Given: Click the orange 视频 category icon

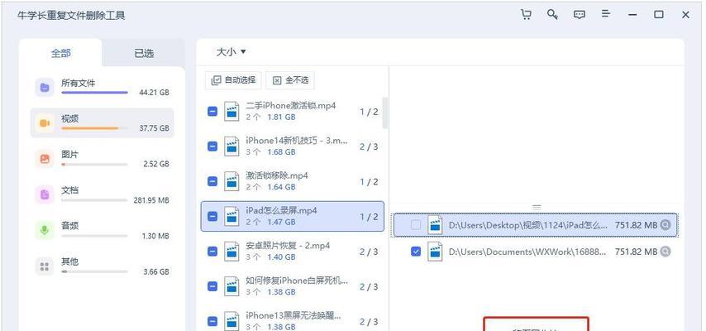Looking at the screenshot, I should point(45,122).
